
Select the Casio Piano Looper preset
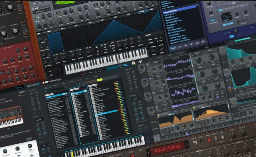point(178,39)
